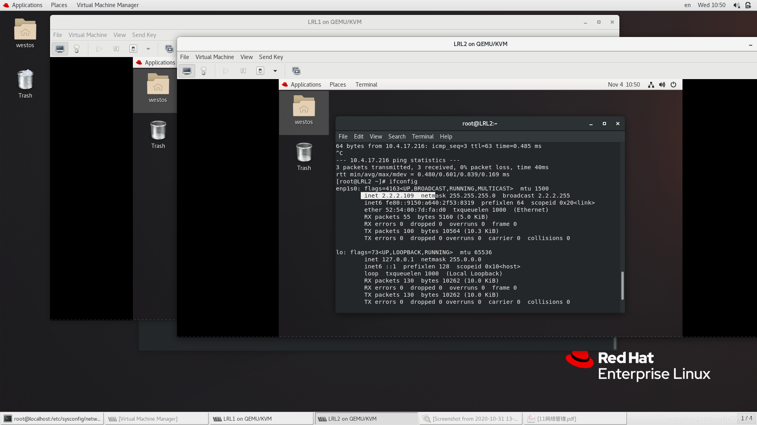The height and width of the screenshot is (425, 757).
Task: Open host Applications menu in top panel
Action: (23, 5)
